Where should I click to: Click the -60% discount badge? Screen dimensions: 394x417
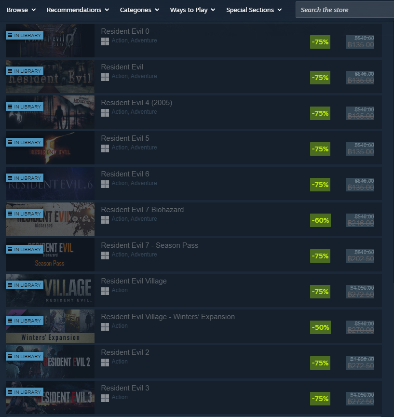[320, 220]
